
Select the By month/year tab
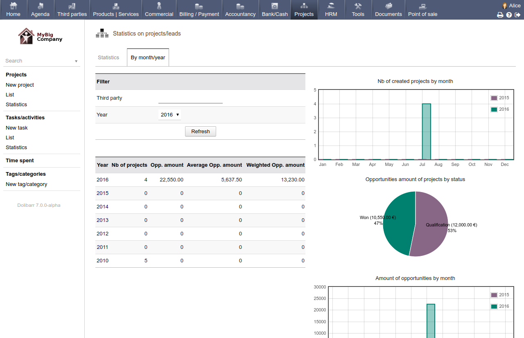click(148, 58)
